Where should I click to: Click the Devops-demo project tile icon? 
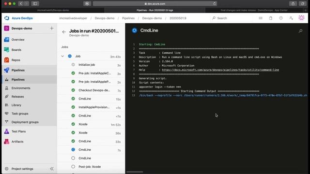pyautogui.click(x=6, y=28)
